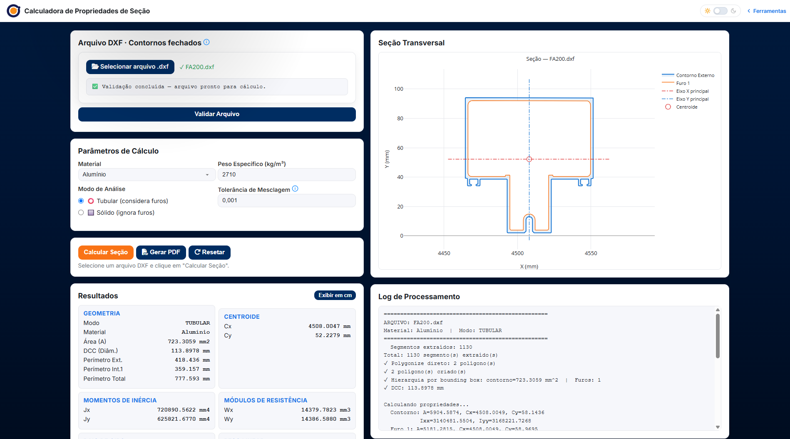This screenshot has height=439, width=790.
Task: Go back via Ferramentas link
Action: [x=767, y=11]
